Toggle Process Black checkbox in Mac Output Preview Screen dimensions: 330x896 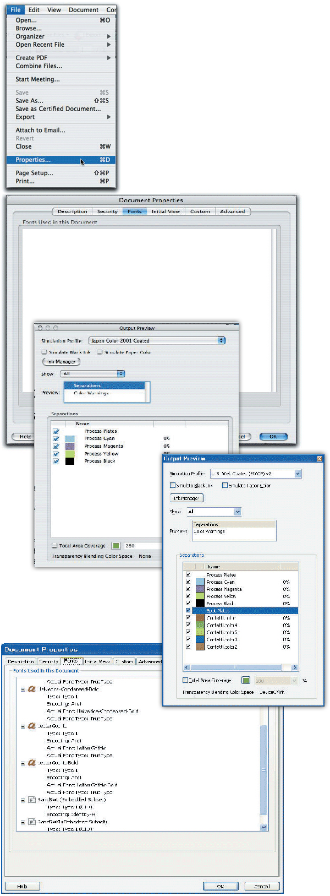coord(56,461)
